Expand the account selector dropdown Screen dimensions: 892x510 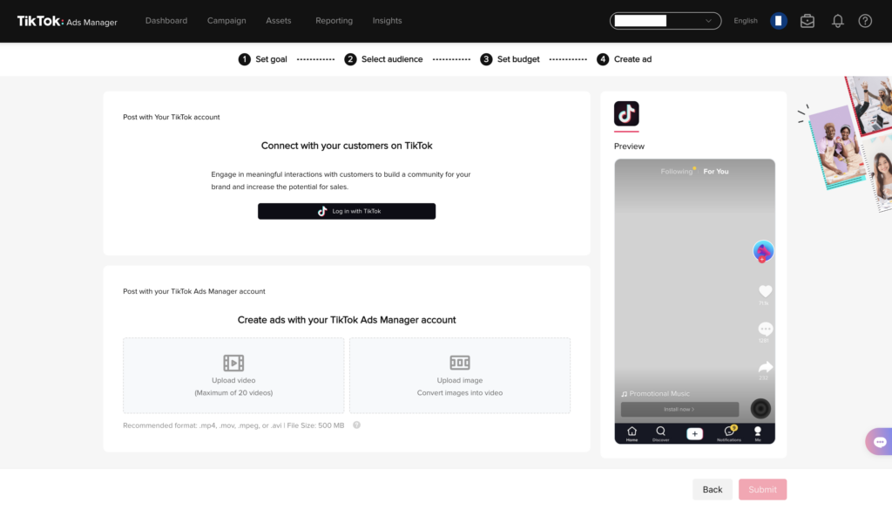point(665,21)
